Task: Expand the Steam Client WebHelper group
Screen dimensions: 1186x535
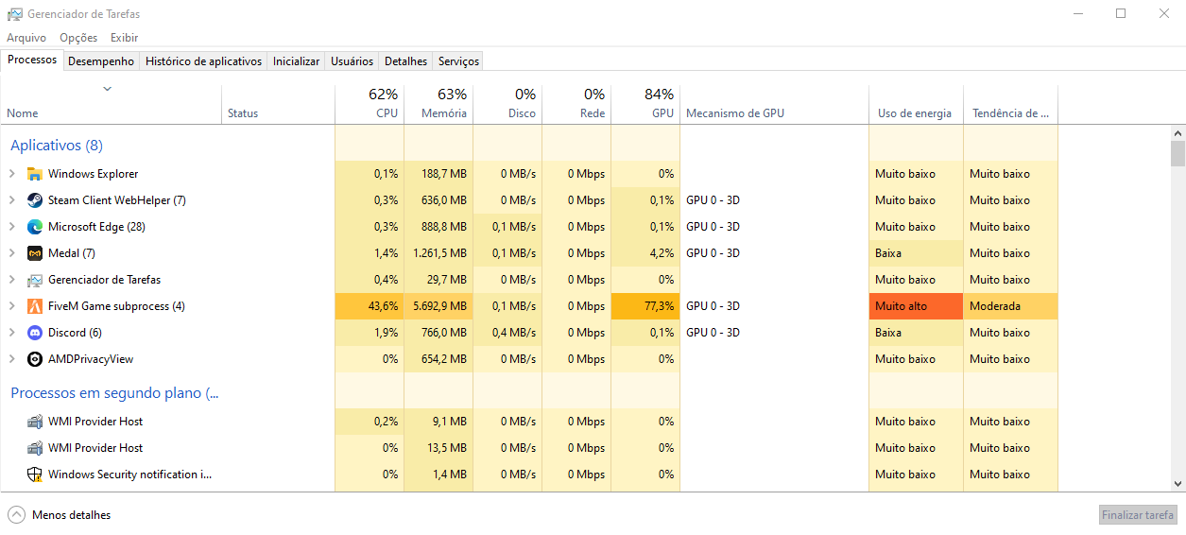Action: (x=12, y=200)
